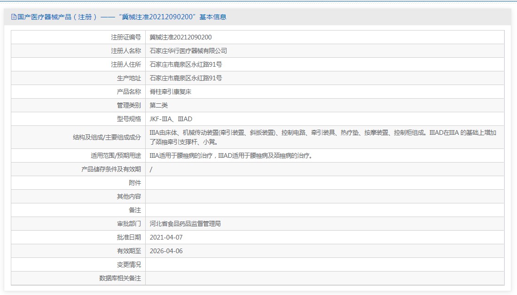
Task: Click the label 数据库相关备注
Action: click(120, 278)
